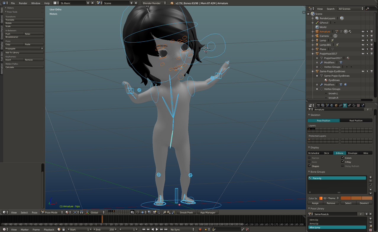Hide the Camera using its eye icon
This screenshot has height=232, width=378.
click(363, 36)
